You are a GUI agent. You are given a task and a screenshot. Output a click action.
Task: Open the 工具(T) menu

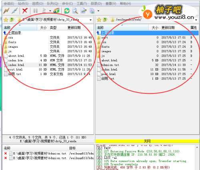coord(82,4)
